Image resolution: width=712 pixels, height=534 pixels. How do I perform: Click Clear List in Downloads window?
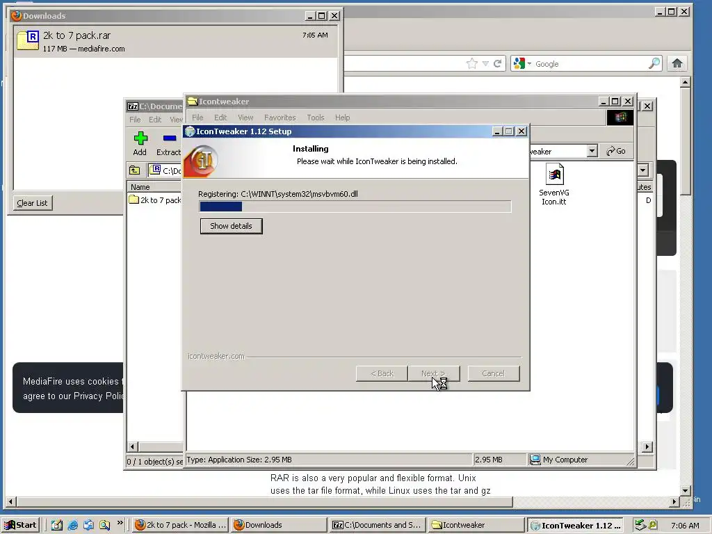(32, 203)
